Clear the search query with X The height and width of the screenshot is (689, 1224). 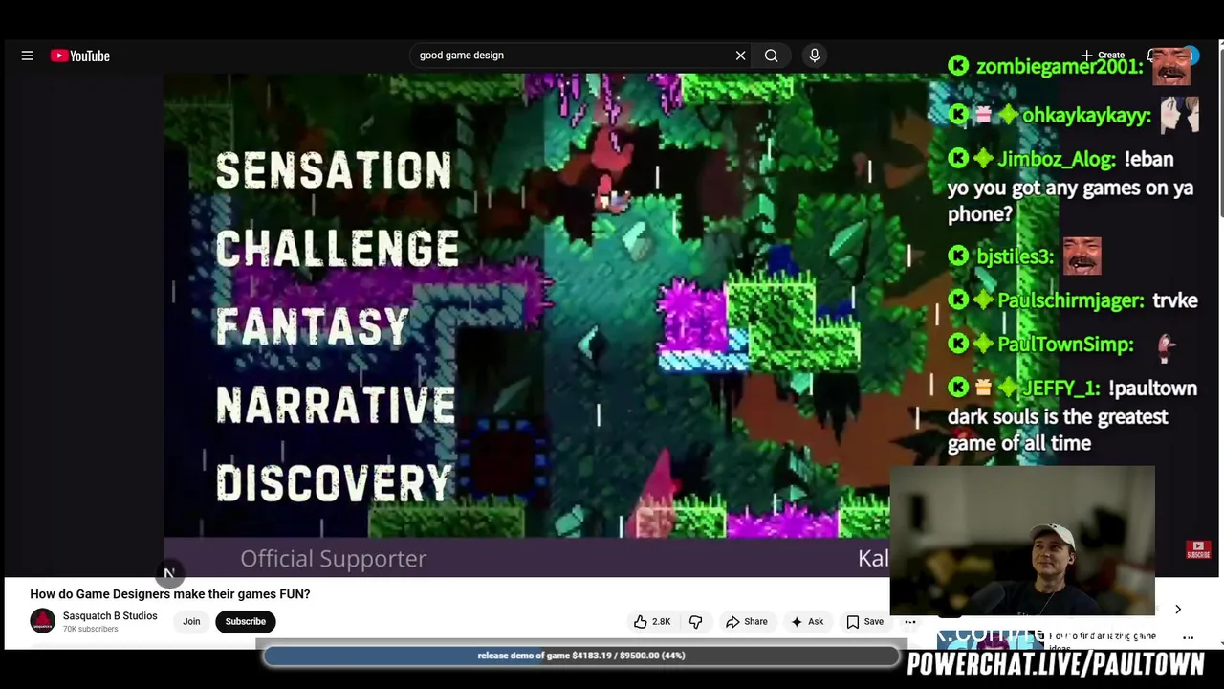(x=740, y=56)
